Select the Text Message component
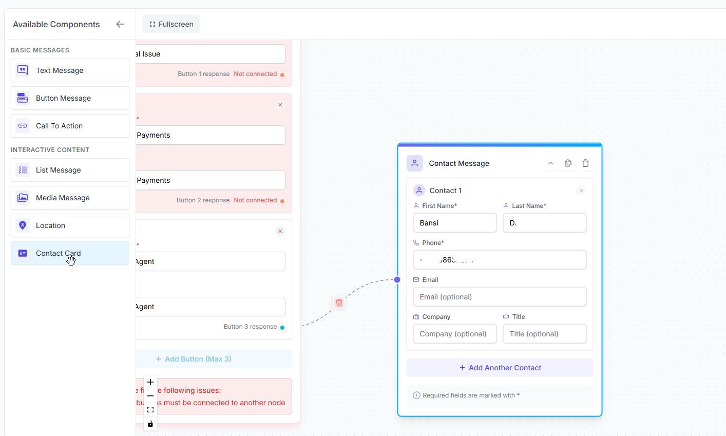The width and height of the screenshot is (726, 436). click(x=70, y=70)
